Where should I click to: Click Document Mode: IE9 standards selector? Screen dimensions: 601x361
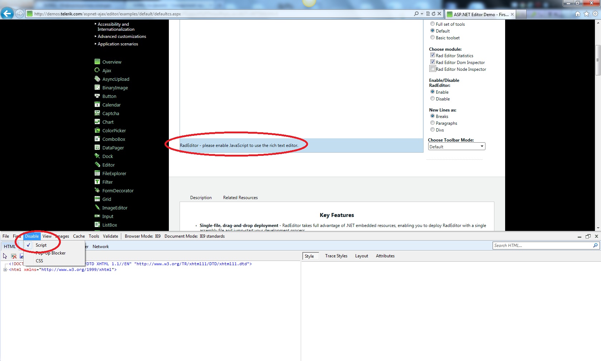(195, 236)
